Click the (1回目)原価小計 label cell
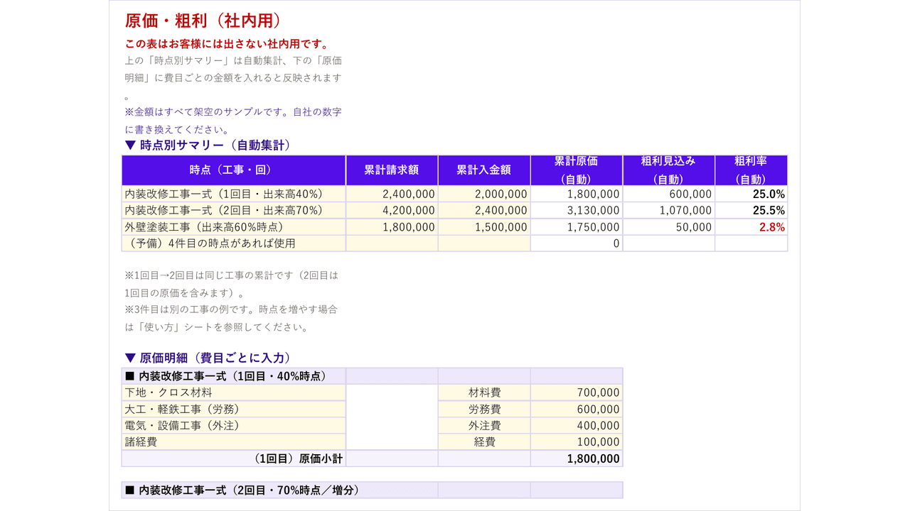The image size is (910, 511). click(x=234, y=458)
